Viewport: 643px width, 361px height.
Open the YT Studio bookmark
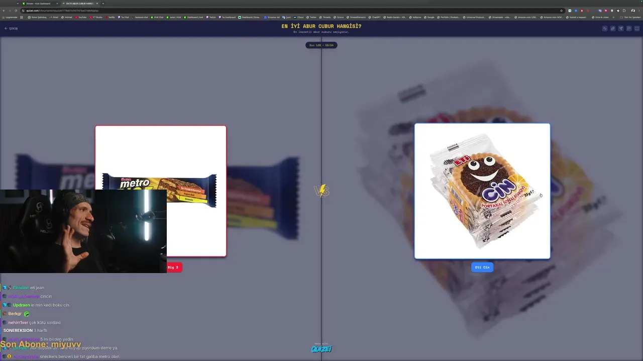[95, 17]
